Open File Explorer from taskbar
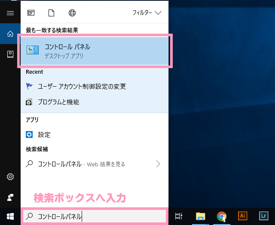 point(201,216)
